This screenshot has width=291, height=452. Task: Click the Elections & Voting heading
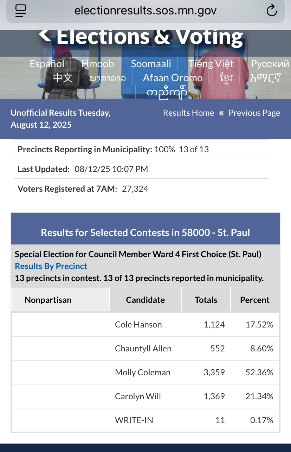149,36
